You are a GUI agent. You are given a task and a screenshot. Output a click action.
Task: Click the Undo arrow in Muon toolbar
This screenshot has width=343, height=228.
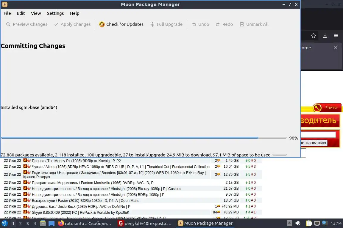pyautogui.click(x=194, y=24)
